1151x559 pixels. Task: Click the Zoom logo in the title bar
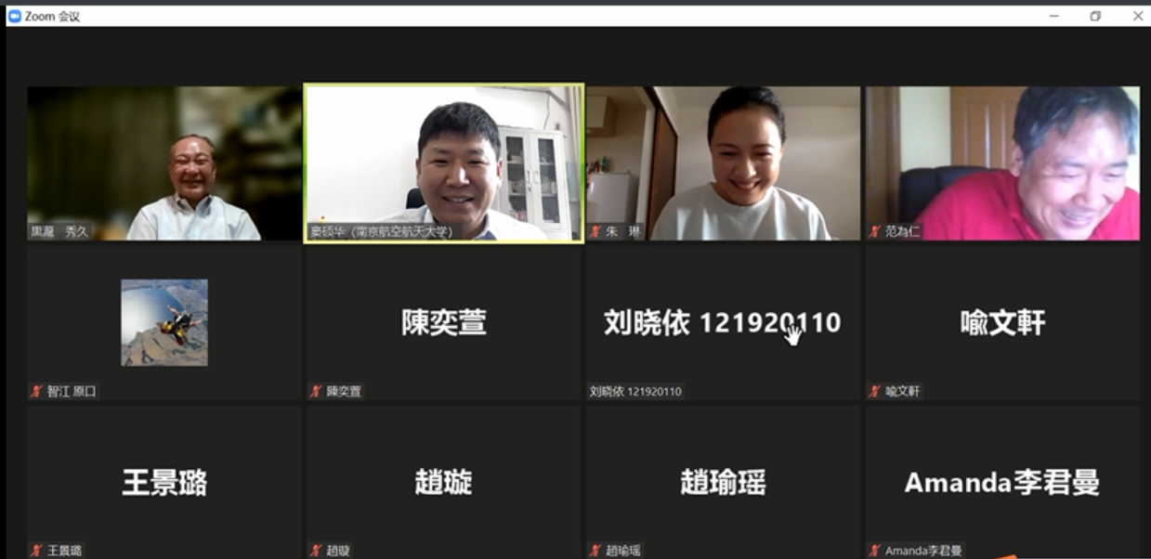(x=14, y=16)
